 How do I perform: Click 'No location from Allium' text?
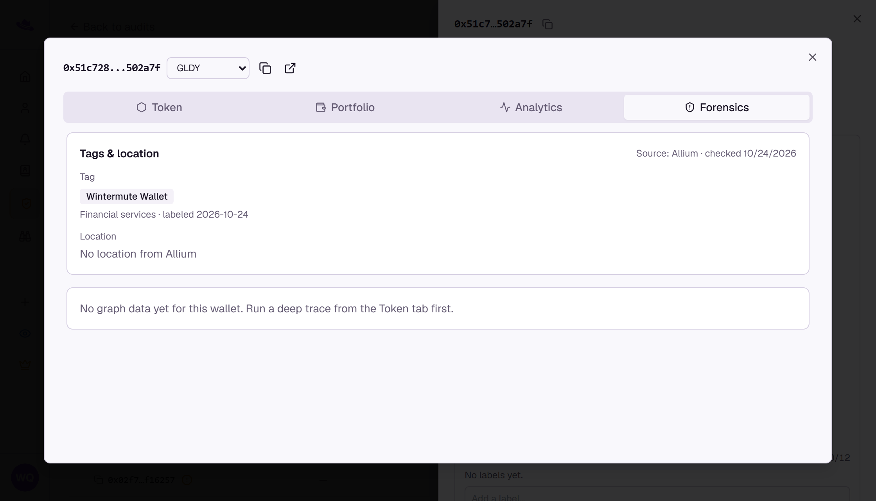138,254
